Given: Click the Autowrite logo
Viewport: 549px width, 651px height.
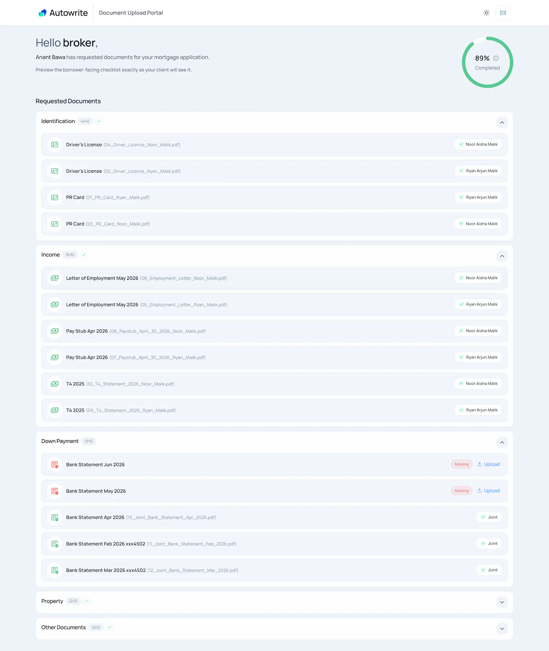Looking at the screenshot, I should pyautogui.click(x=63, y=13).
